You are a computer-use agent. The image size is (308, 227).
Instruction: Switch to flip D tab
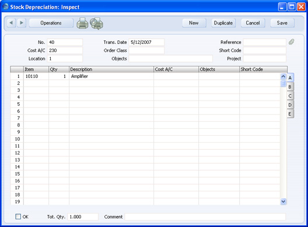[x=290, y=105]
